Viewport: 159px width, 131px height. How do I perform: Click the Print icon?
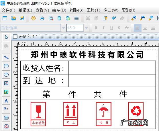coord(42,18)
